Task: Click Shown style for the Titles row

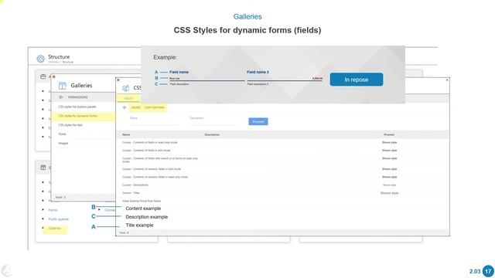Action: point(389,193)
